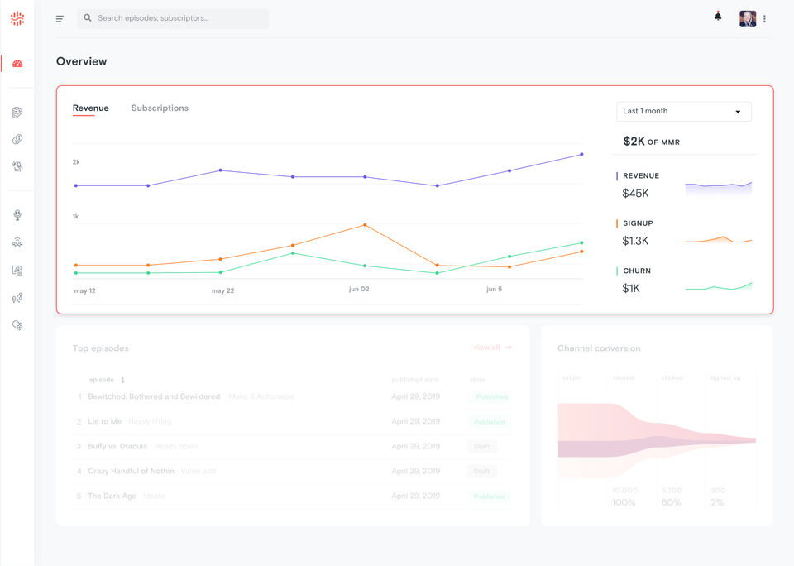Open episode Bewitched, Bothered and Bewildered
Screen dimensions: 794x566
coord(154,396)
